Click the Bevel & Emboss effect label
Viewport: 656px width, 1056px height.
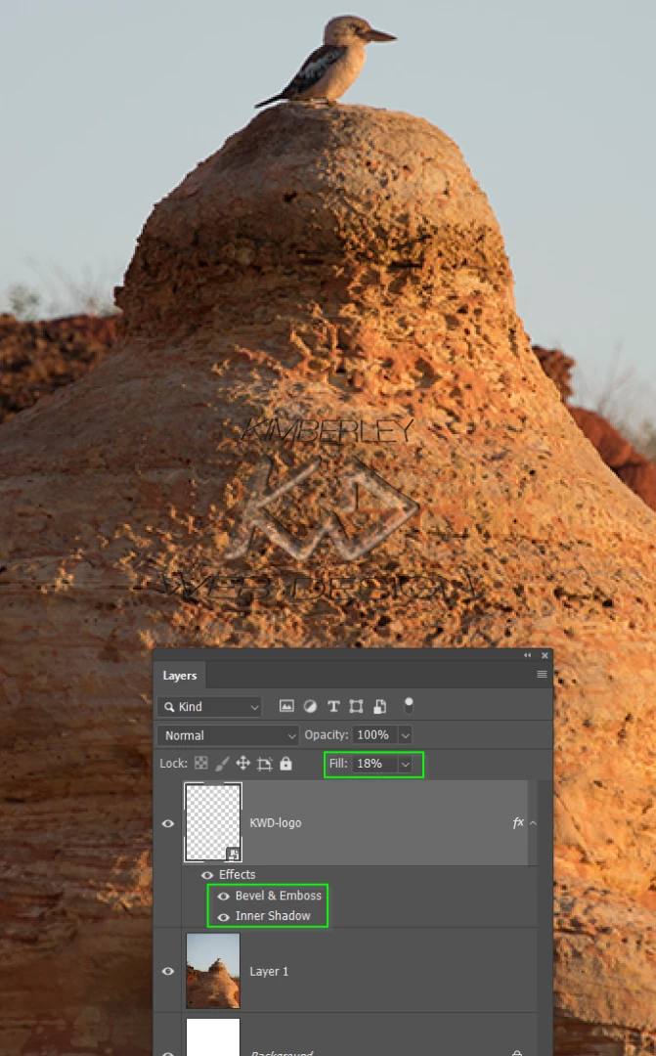(279, 896)
